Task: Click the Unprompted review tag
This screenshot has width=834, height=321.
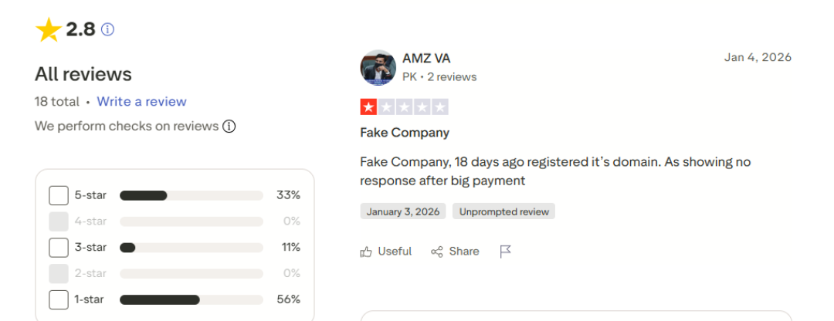Action: (503, 211)
